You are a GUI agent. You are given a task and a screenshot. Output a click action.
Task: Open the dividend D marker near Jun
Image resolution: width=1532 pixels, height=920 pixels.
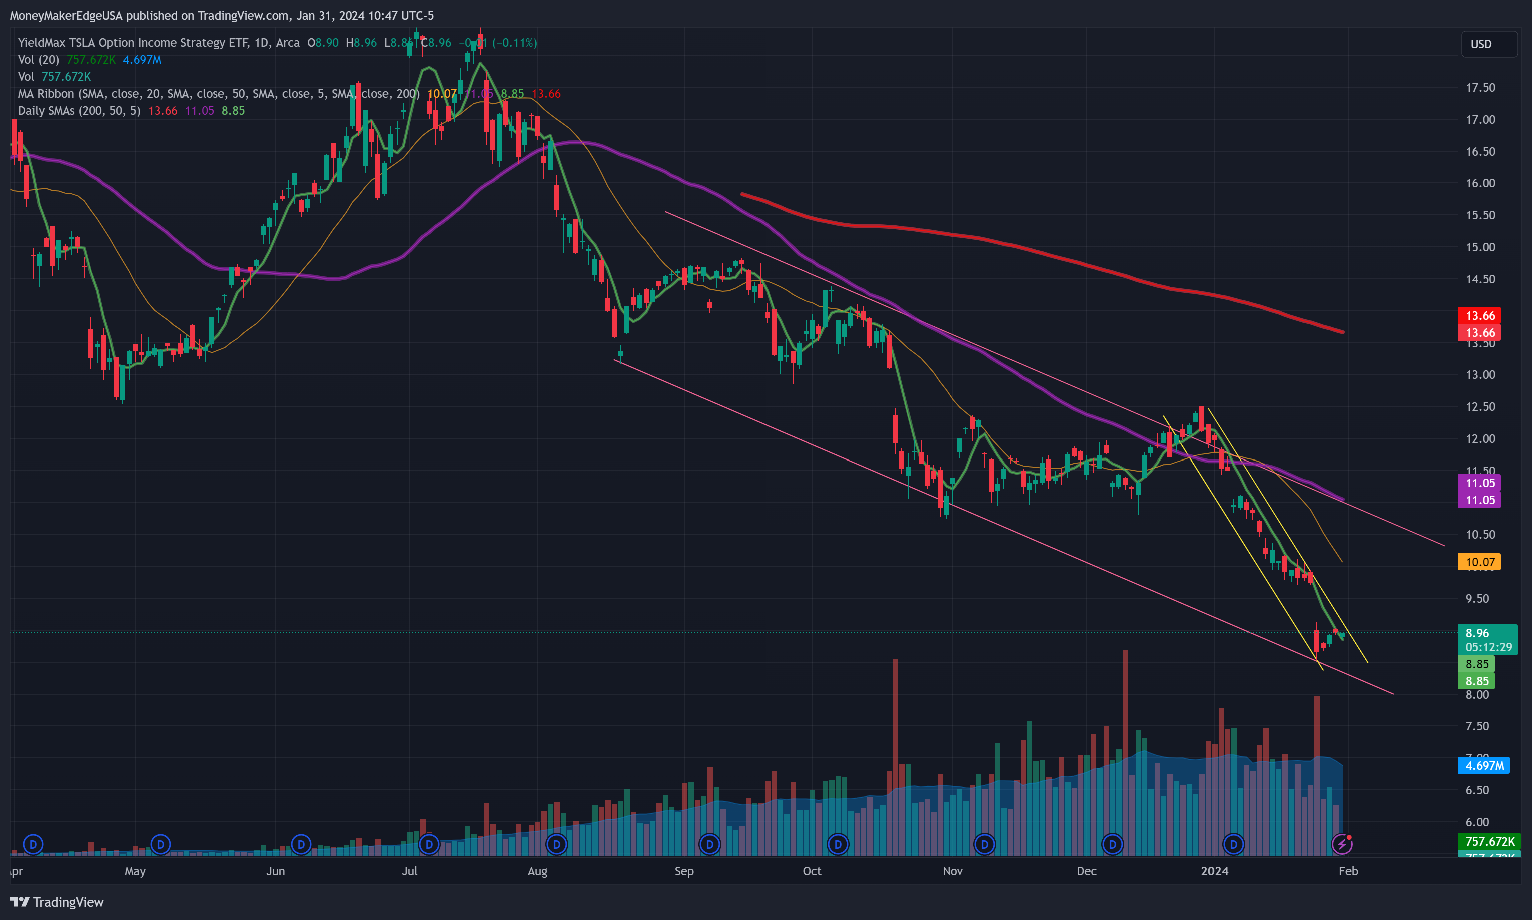click(x=301, y=844)
